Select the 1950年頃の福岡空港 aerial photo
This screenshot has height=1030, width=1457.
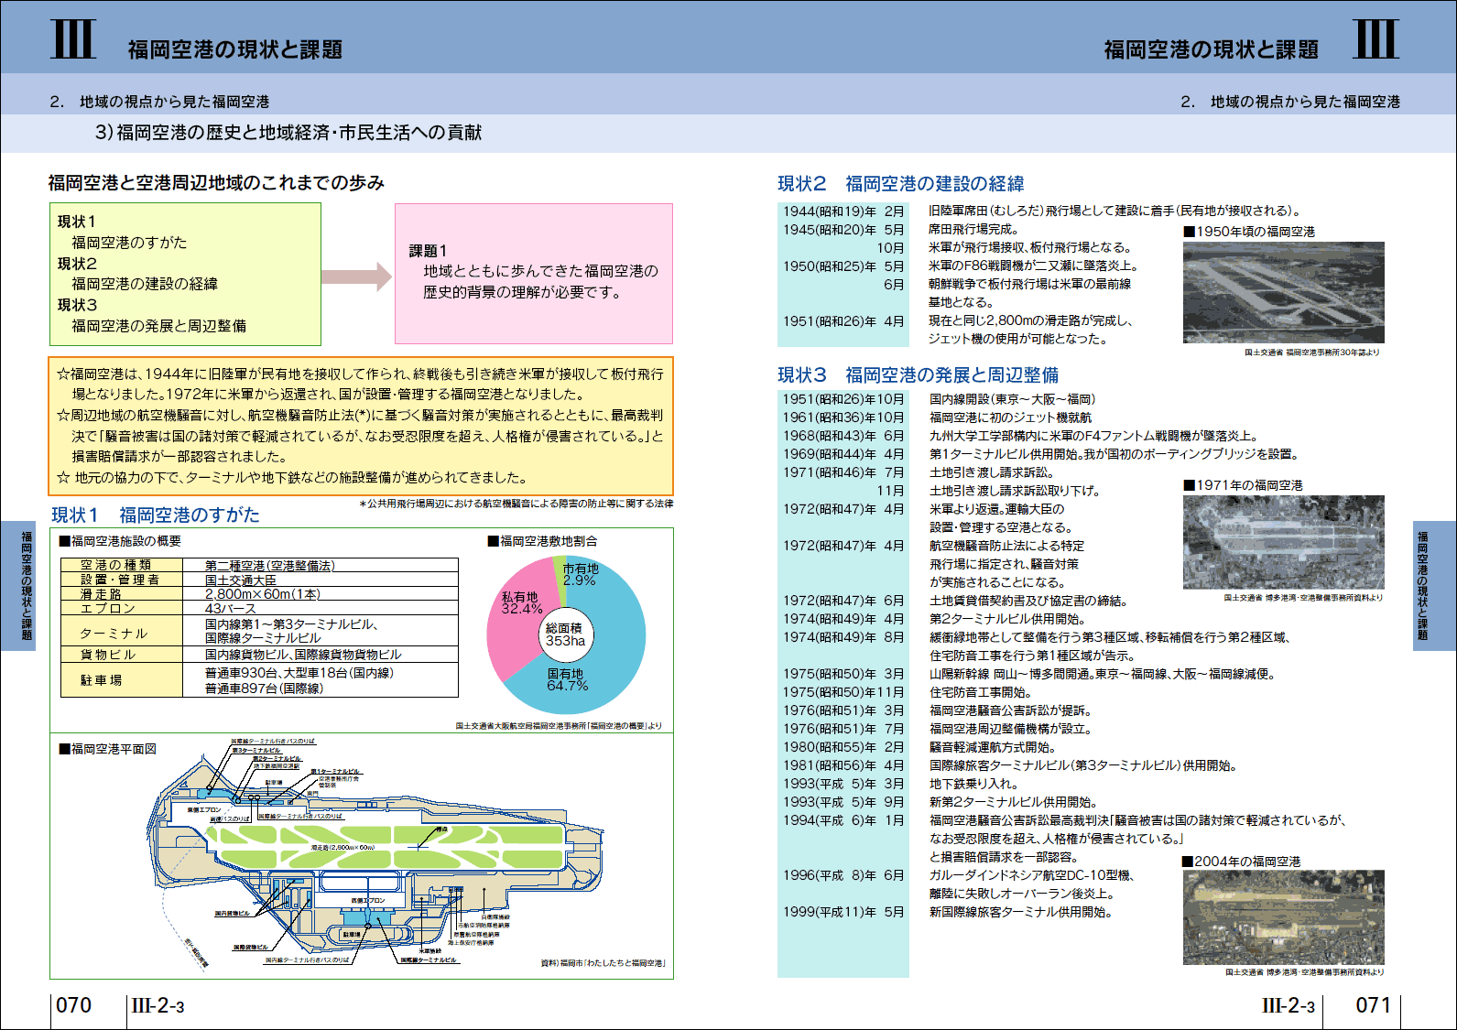1283,292
